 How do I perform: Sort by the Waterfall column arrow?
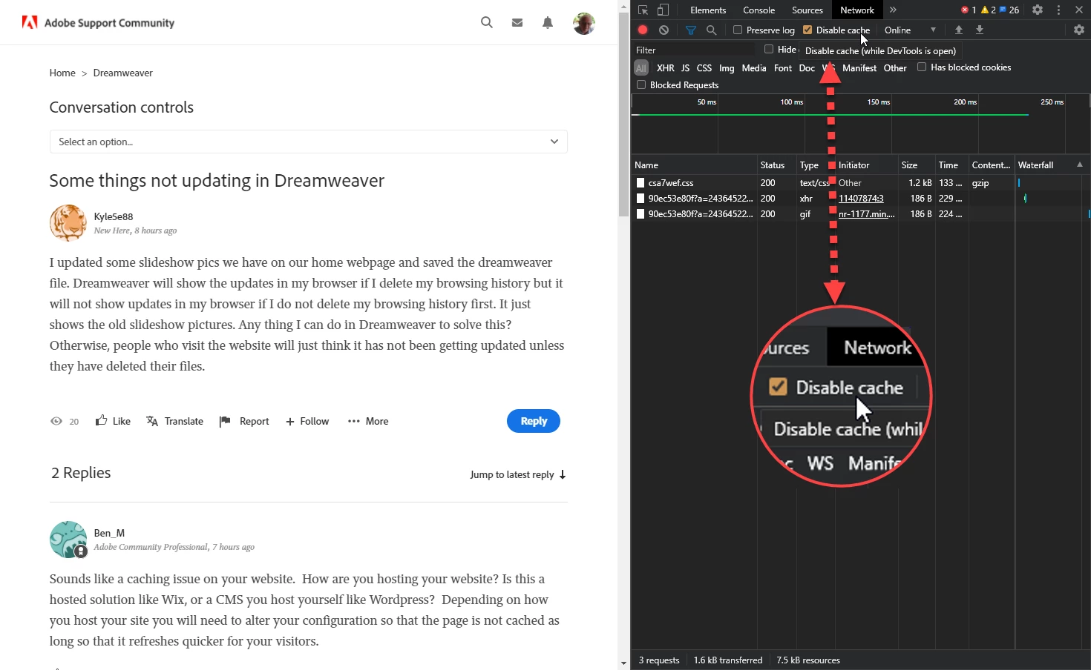(x=1080, y=165)
